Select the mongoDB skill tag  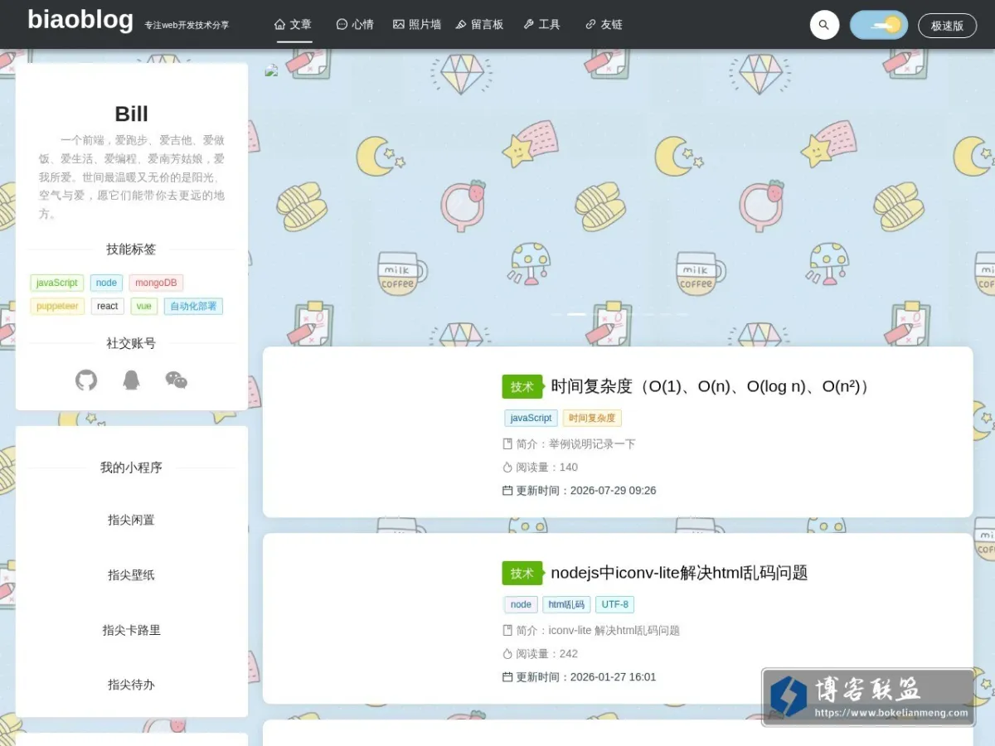point(156,283)
